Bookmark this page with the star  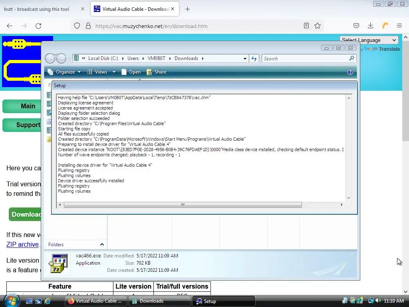(x=318, y=26)
